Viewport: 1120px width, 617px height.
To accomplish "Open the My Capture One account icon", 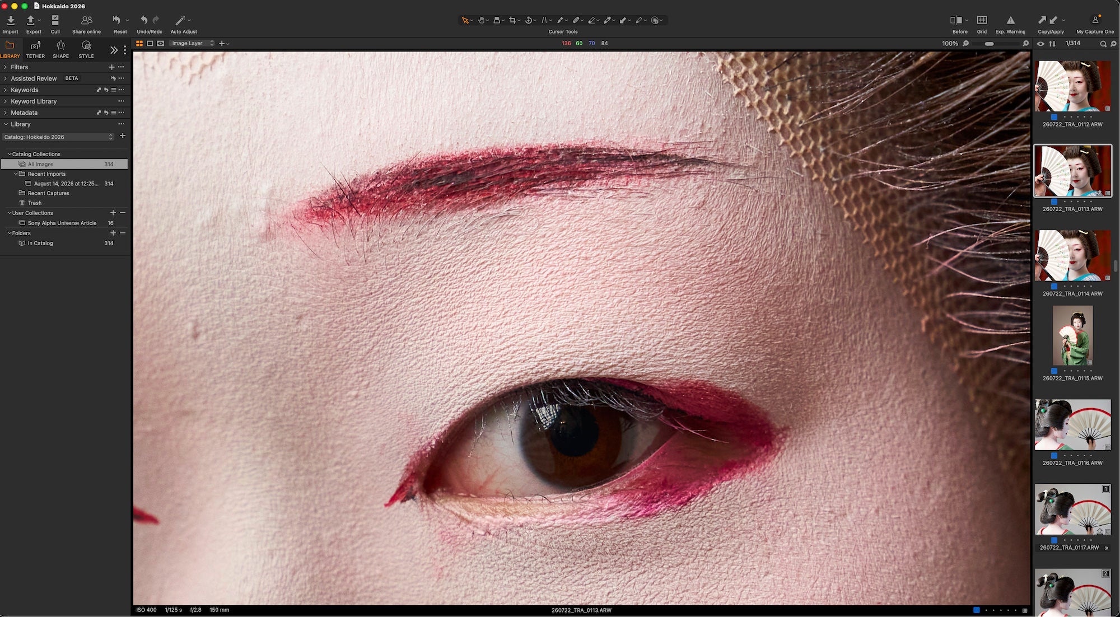I will [x=1095, y=20].
